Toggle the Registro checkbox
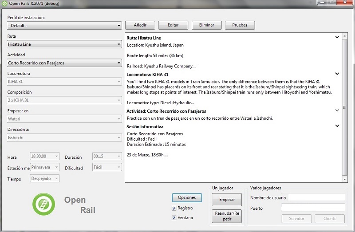The width and height of the screenshot is (355, 232). click(x=174, y=208)
